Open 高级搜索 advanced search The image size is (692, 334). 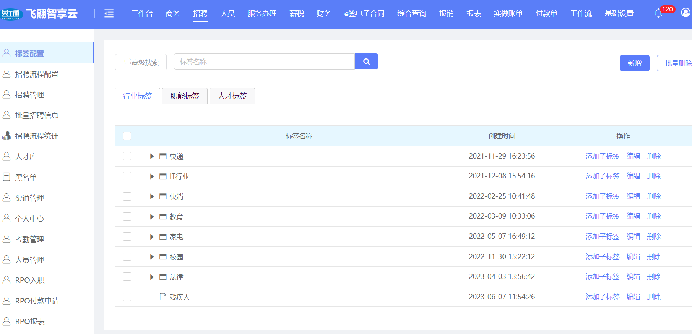click(x=141, y=62)
